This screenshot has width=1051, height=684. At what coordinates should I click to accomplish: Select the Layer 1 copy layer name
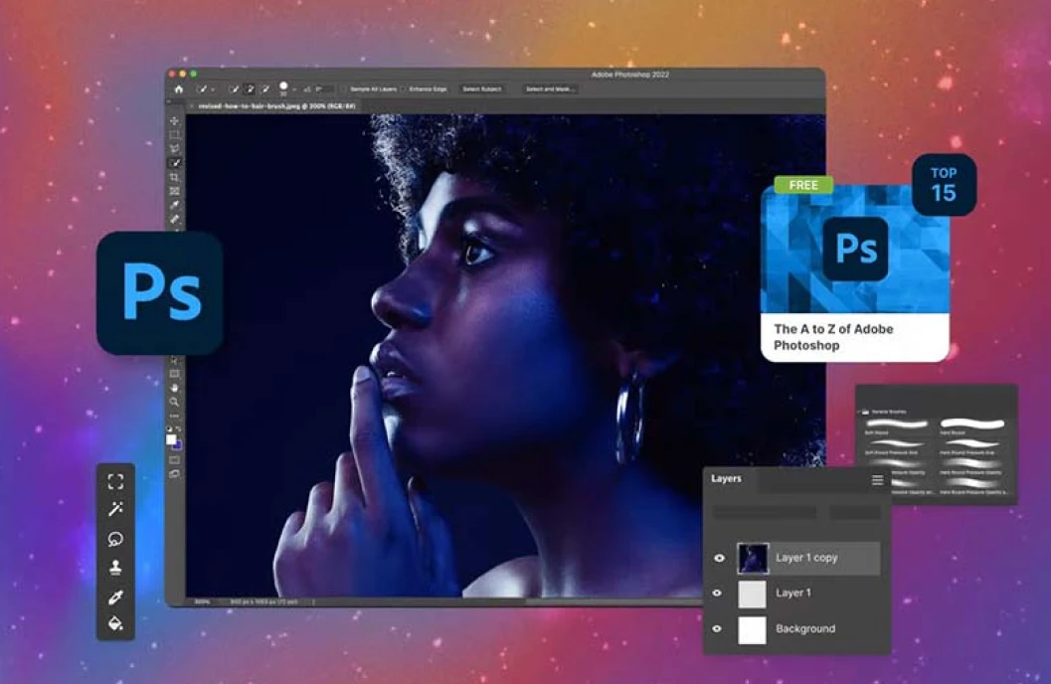[x=806, y=558]
